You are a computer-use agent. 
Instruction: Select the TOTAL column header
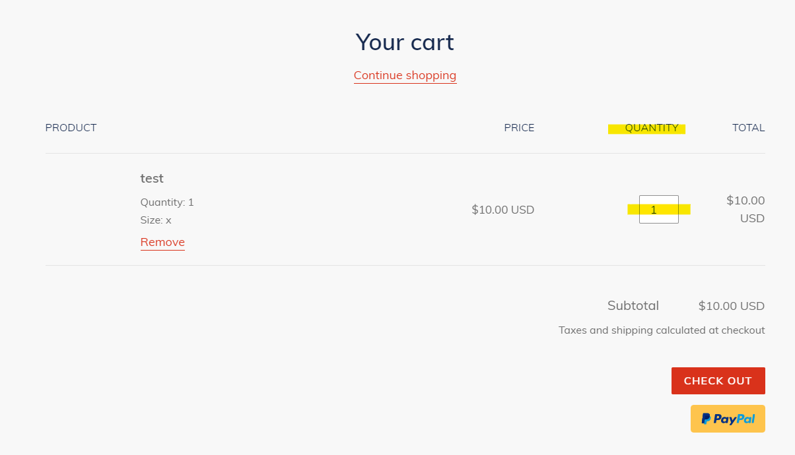748,127
